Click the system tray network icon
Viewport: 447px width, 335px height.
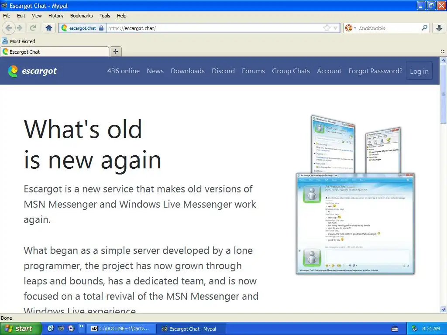(x=415, y=328)
